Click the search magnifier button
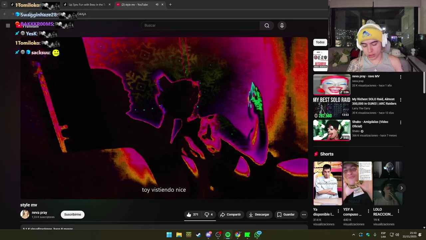426x240 pixels. point(267,25)
